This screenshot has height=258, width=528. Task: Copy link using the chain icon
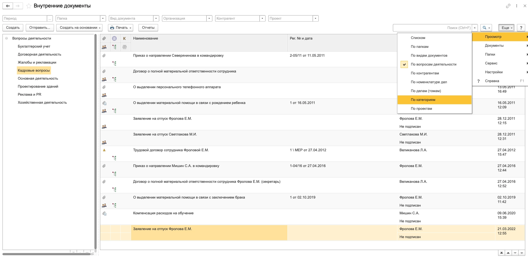pyautogui.click(x=508, y=6)
